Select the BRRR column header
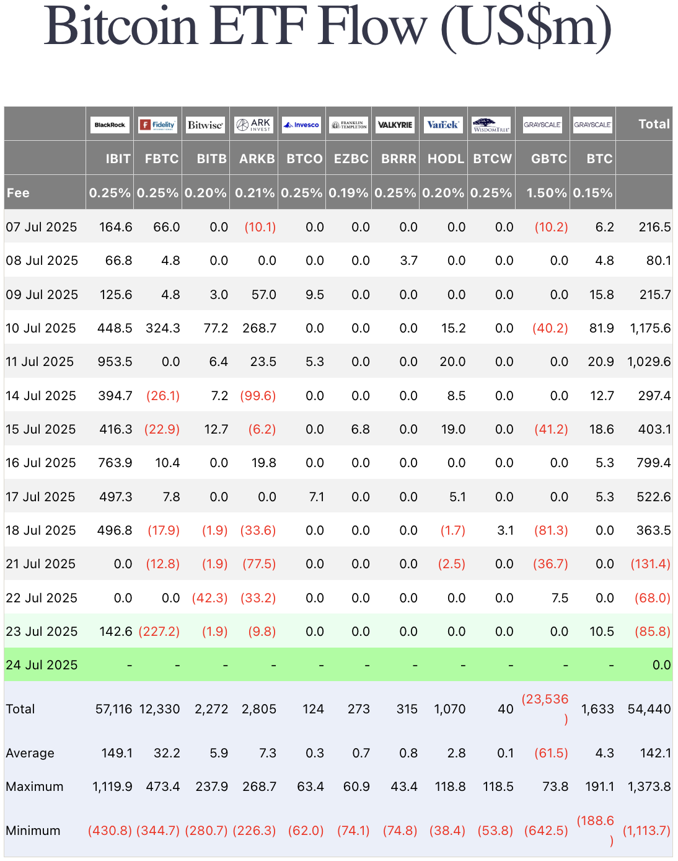678x861 pixels. (398, 159)
